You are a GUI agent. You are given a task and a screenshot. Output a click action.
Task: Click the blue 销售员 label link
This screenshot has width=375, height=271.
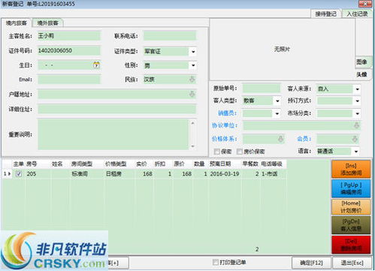(x=227, y=113)
